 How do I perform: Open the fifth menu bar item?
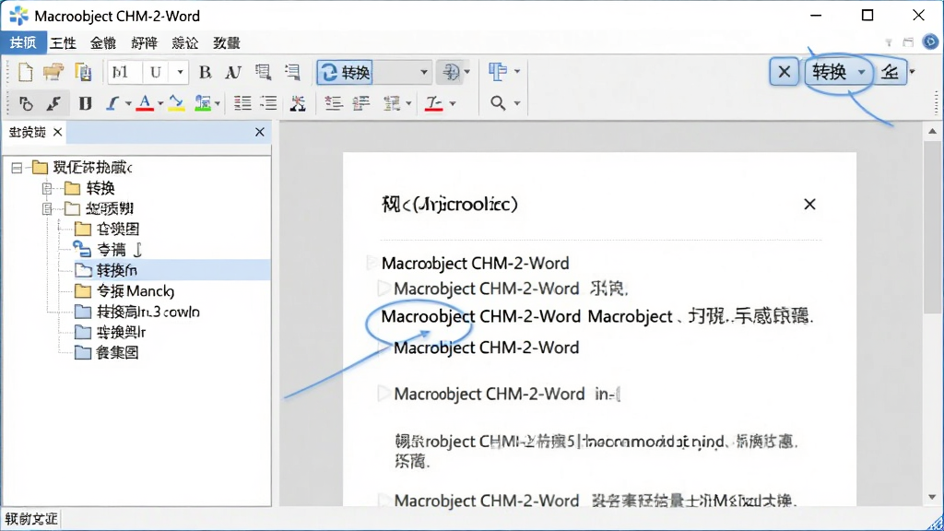184,42
